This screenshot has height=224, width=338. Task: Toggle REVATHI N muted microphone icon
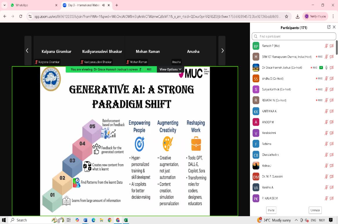point(326,100)
